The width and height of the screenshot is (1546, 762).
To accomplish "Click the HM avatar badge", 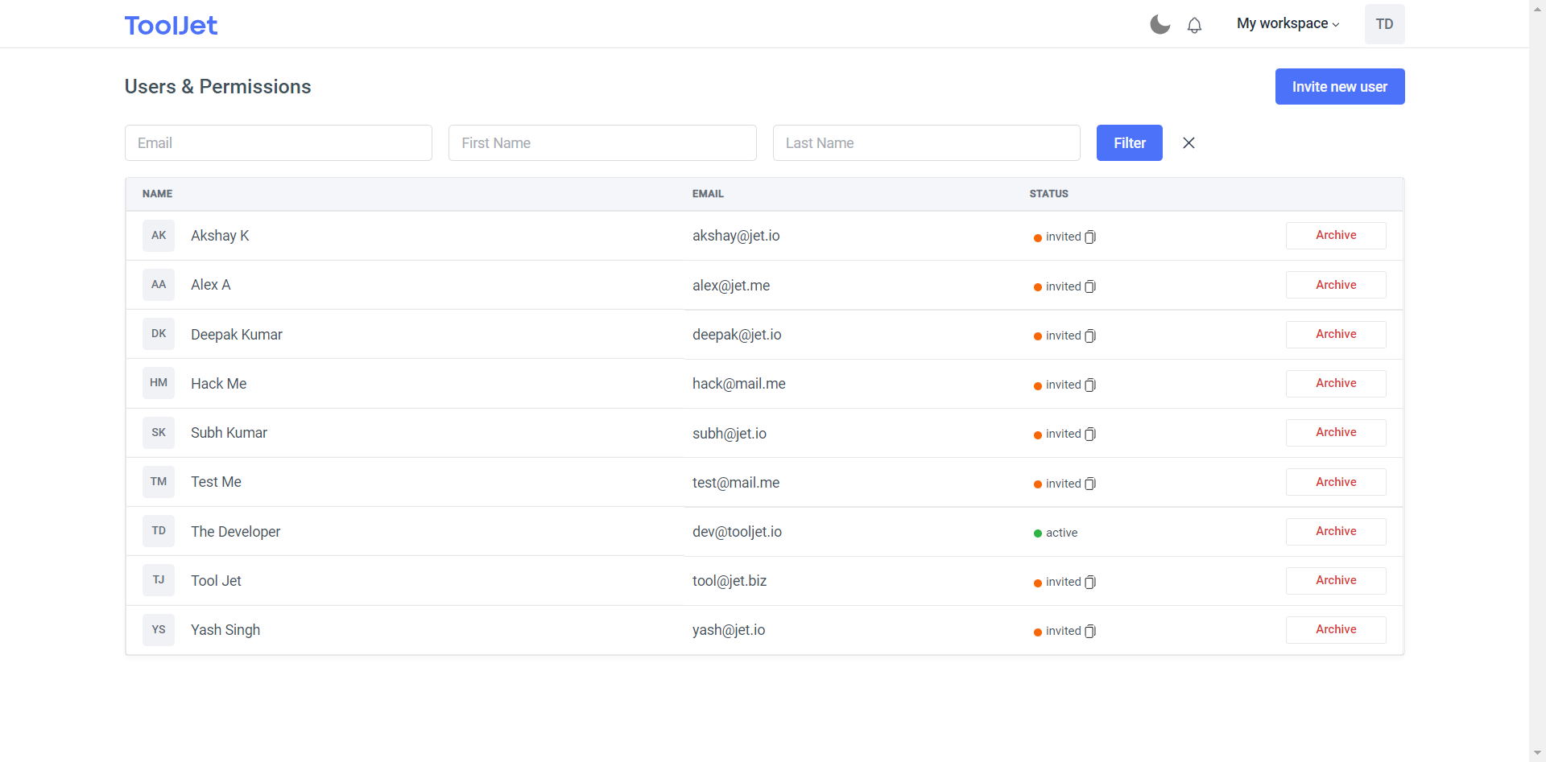I will point(159,383).
